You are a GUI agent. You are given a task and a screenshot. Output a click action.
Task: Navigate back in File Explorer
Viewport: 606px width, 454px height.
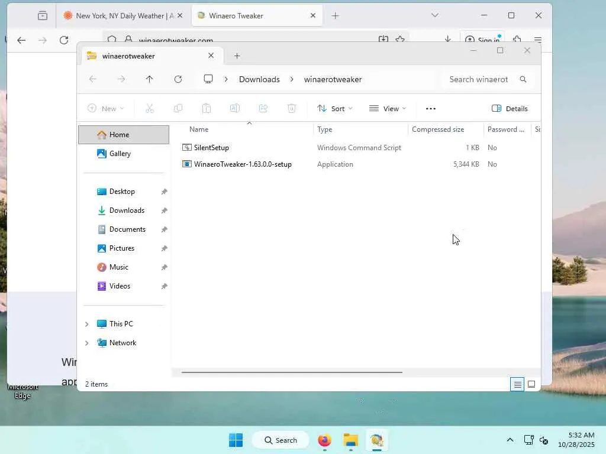tap(93, 79)
